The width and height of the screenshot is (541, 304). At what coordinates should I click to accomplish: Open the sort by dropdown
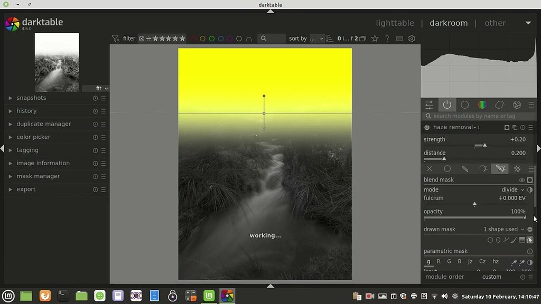316,39
